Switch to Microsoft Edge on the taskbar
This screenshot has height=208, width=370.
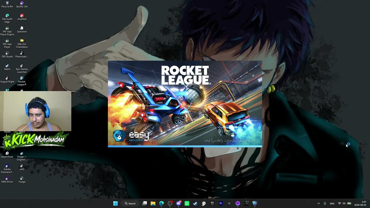pyautogui.click(x=161, y=203)
